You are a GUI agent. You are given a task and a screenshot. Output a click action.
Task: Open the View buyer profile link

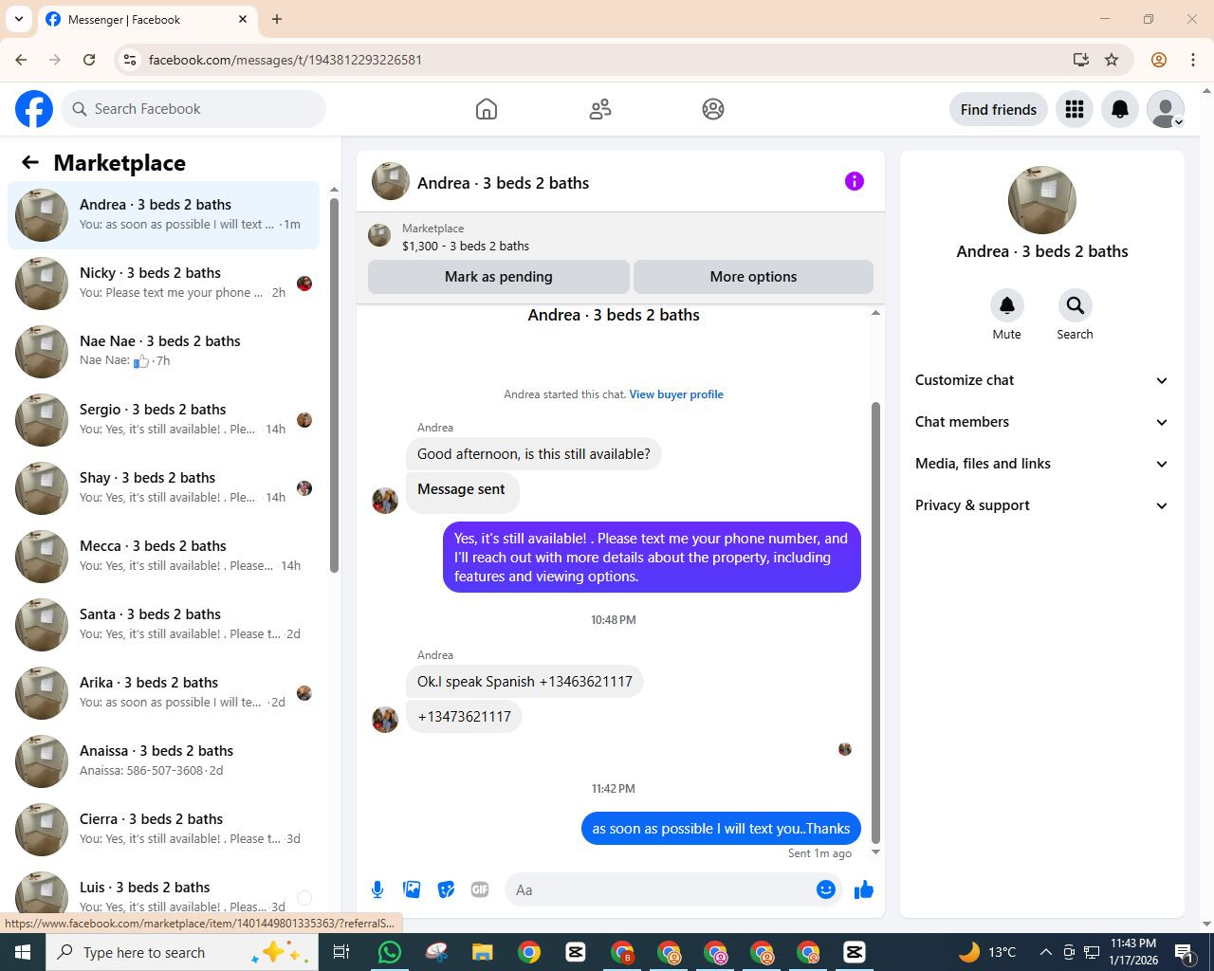(x=676, y=394)
